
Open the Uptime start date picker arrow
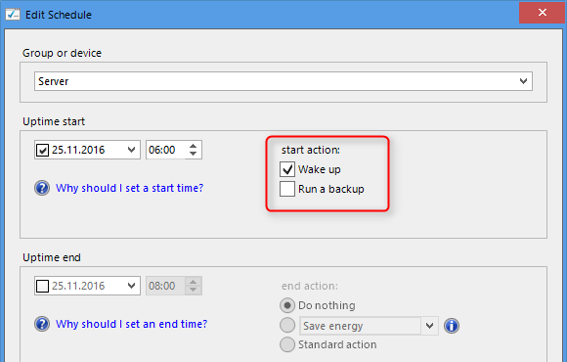131,150
